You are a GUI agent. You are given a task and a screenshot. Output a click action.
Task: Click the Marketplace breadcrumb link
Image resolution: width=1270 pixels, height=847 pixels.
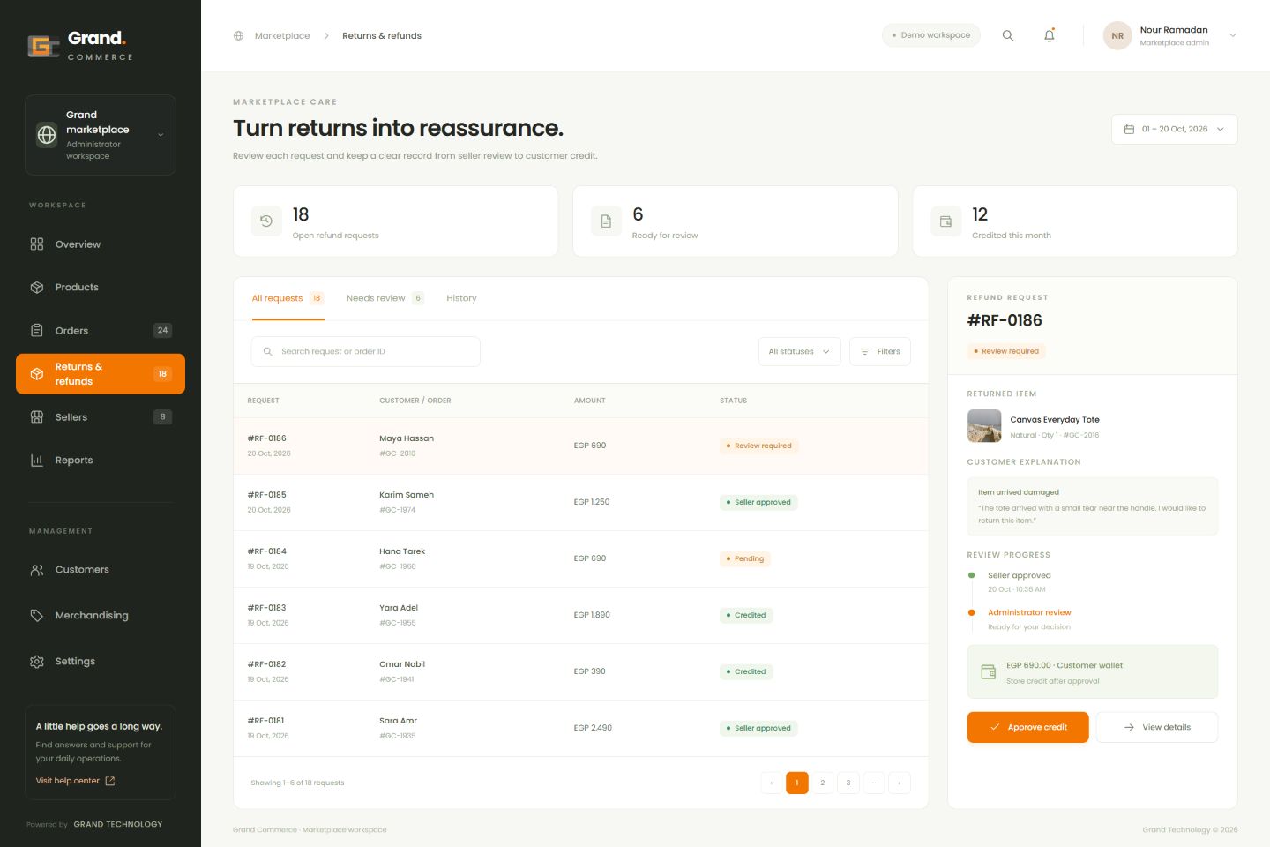(282, 36)
